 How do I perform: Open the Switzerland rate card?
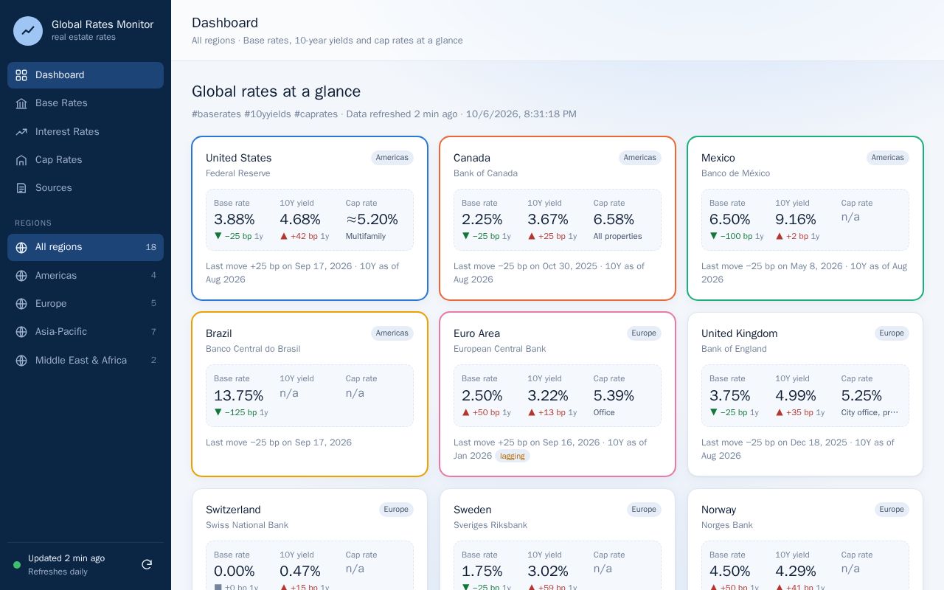pyautogui.click(x=310, y=540)
